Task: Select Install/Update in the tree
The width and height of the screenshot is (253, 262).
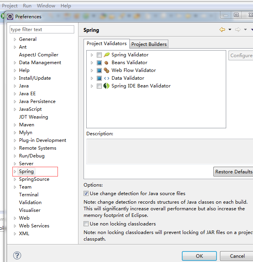Action: [x=35, y=78]
